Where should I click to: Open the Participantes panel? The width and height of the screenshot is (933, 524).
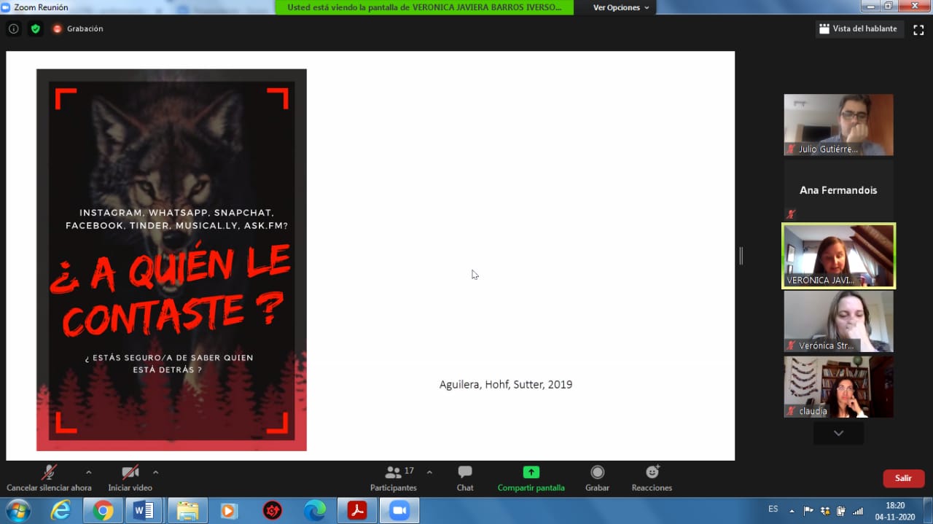point(394,477)
